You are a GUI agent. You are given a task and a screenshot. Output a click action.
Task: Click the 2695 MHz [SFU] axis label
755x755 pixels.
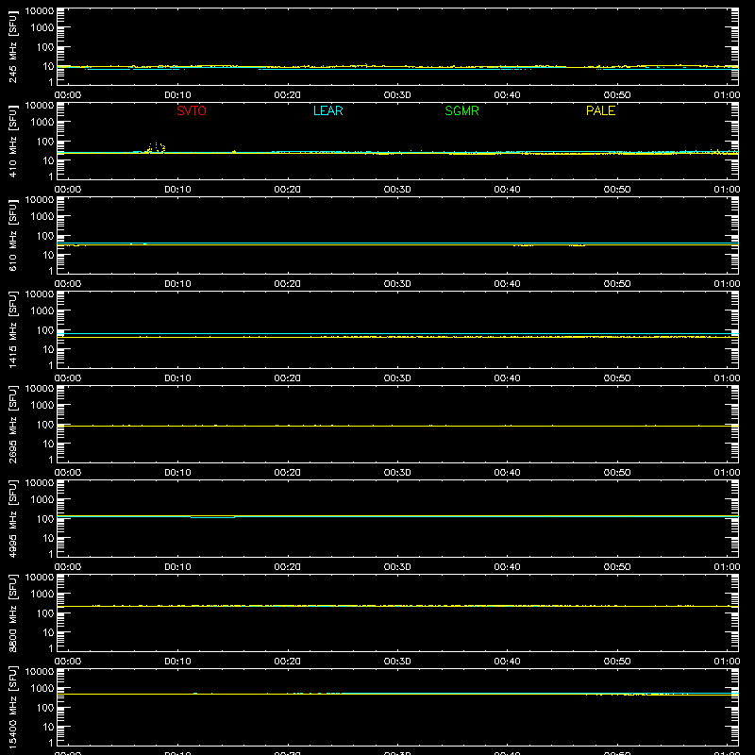point(13,424)
